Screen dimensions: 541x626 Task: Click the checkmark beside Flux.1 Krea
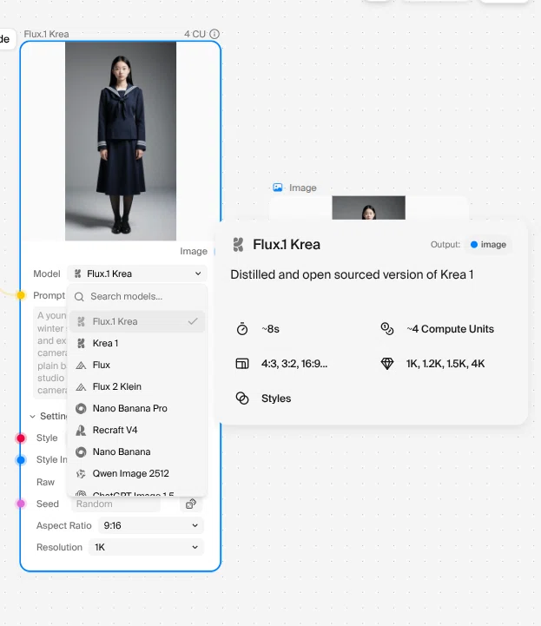[x=193, y=321]
